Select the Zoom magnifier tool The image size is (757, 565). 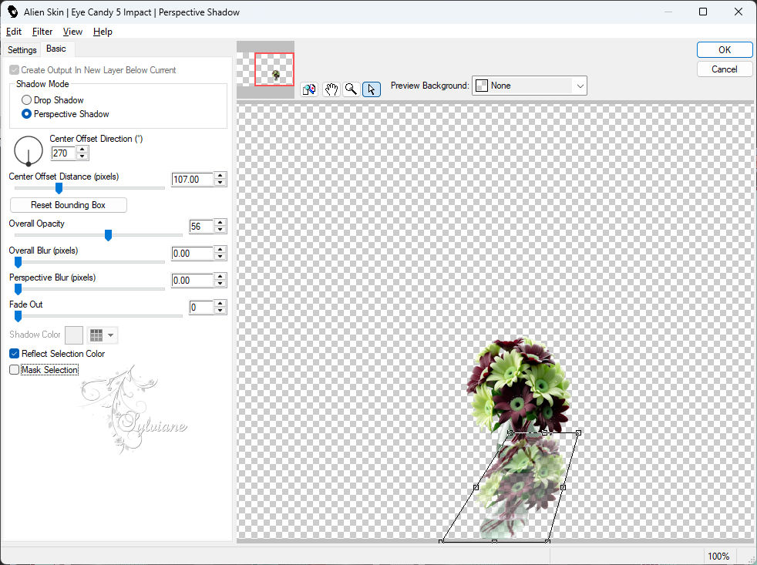[352, 89]
